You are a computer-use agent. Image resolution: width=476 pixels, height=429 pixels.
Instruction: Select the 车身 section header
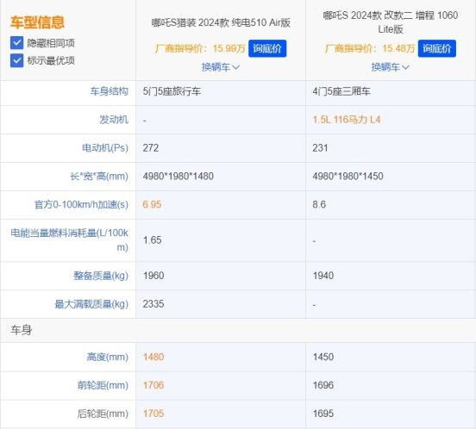pyautogui.click(x=22, y=330)
